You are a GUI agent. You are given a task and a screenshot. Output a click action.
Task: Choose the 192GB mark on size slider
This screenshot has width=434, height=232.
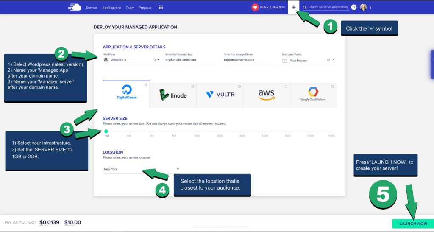pyautogui.click(x=331, y=136)
